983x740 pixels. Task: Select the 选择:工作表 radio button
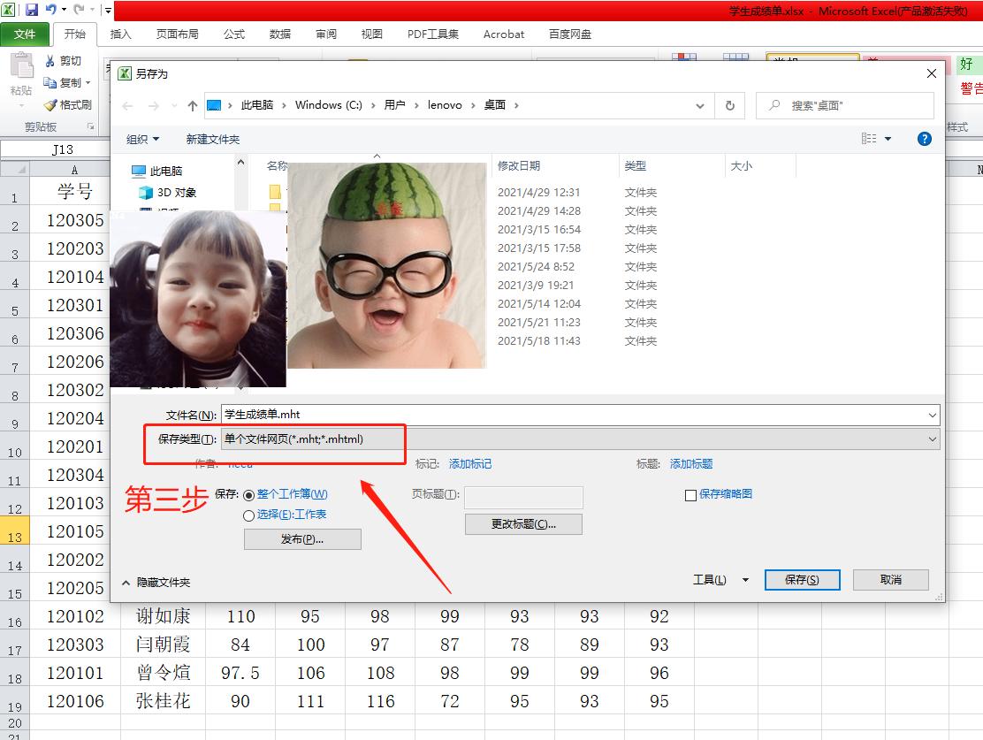(249, 515)
